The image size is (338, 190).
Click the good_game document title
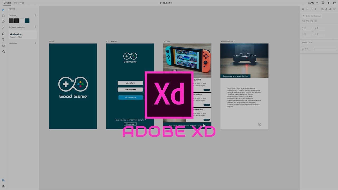(x=166, y=3)
